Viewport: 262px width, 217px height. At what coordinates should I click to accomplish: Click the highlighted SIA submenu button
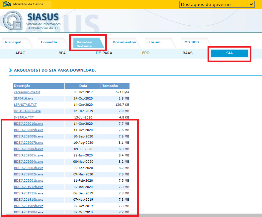click(x=229, y=53)
